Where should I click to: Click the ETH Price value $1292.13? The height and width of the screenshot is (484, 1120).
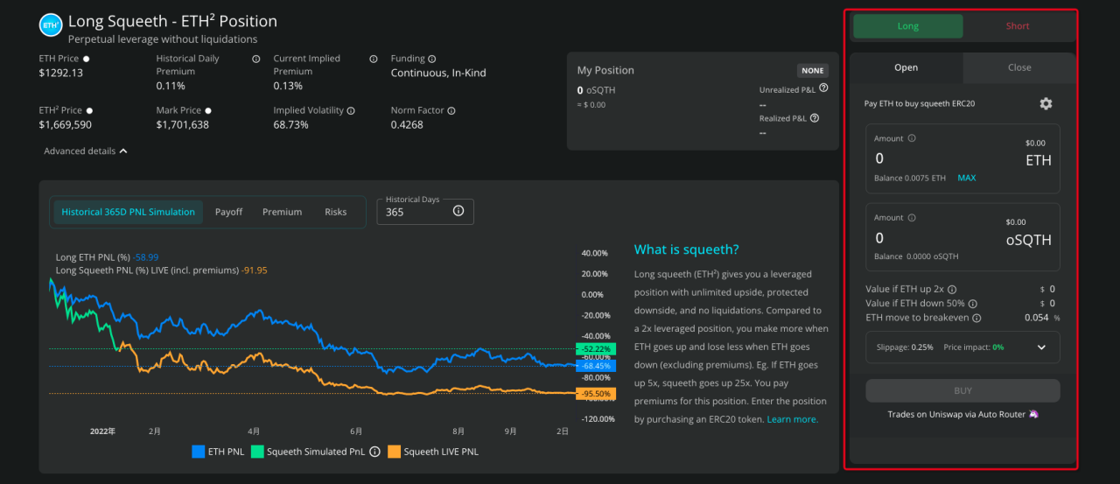click(61, 73)
